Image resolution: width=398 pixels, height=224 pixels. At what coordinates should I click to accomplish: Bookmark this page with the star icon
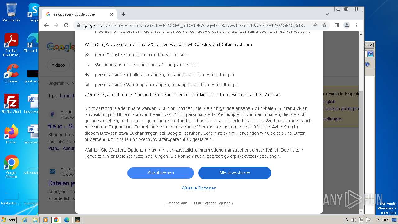(324, 25)
